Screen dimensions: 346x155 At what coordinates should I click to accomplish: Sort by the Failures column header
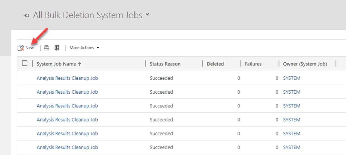tap(253, 64)
